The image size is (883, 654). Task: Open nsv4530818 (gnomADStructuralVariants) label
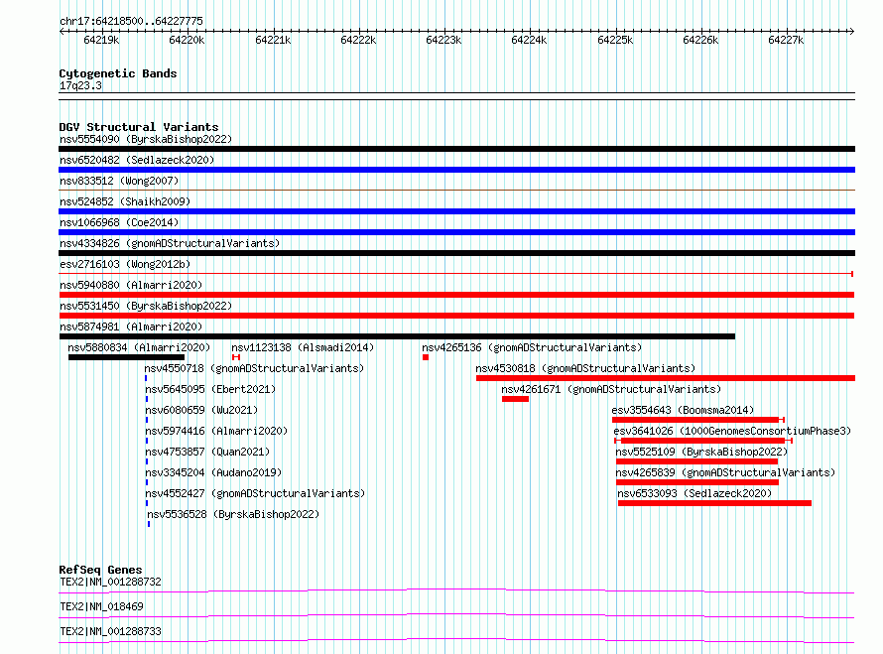tap(585, 368)
